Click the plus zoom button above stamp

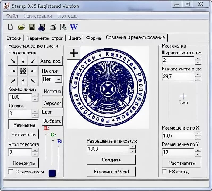tap(74, 53)
